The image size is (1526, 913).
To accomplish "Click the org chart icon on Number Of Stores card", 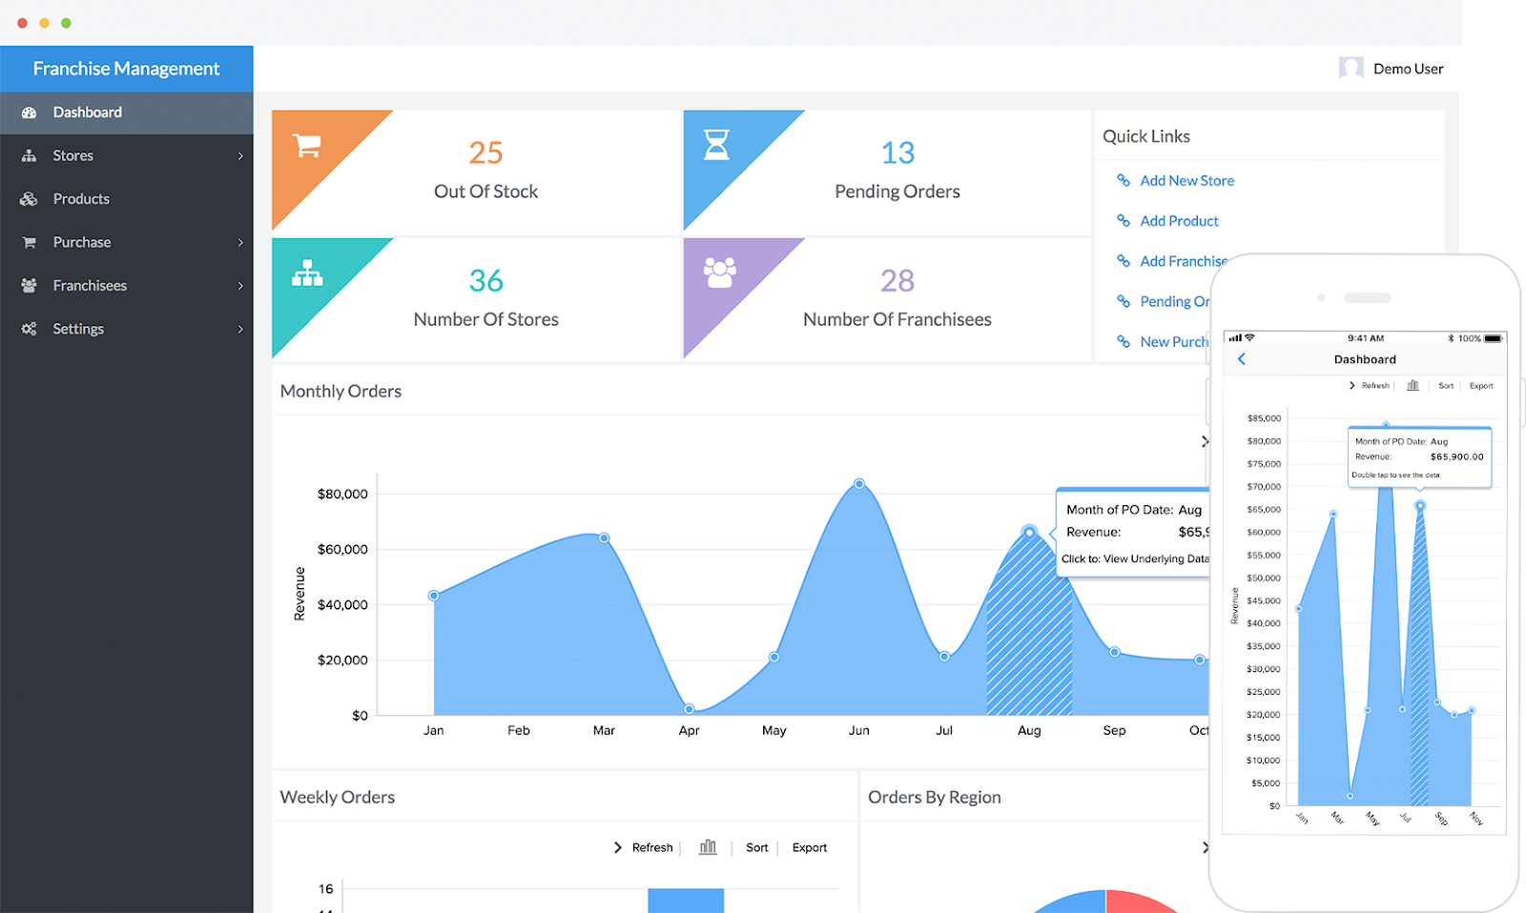I will 307,274.
